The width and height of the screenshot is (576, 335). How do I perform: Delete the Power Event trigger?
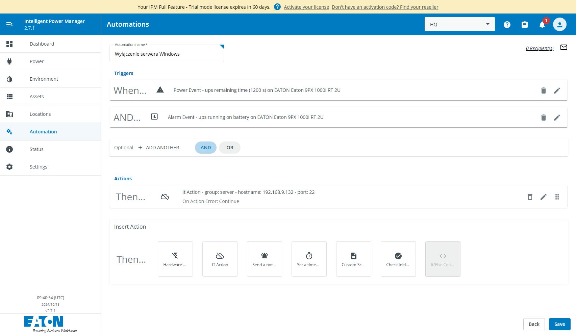coord(543,90)
